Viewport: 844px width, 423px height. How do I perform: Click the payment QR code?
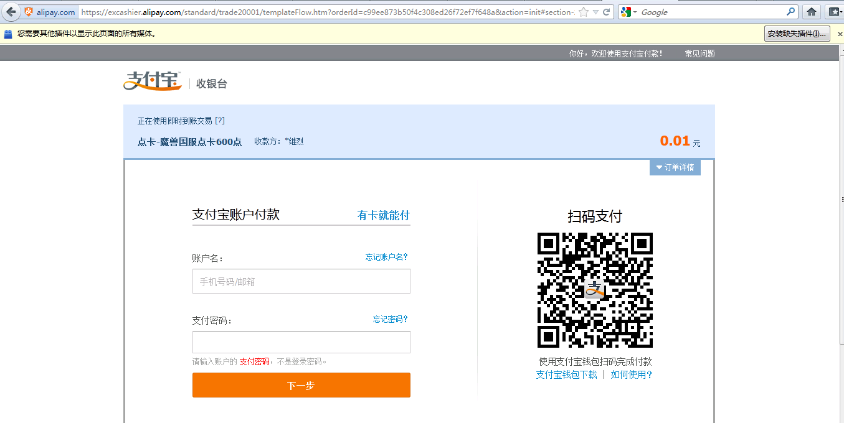[595, 290]
